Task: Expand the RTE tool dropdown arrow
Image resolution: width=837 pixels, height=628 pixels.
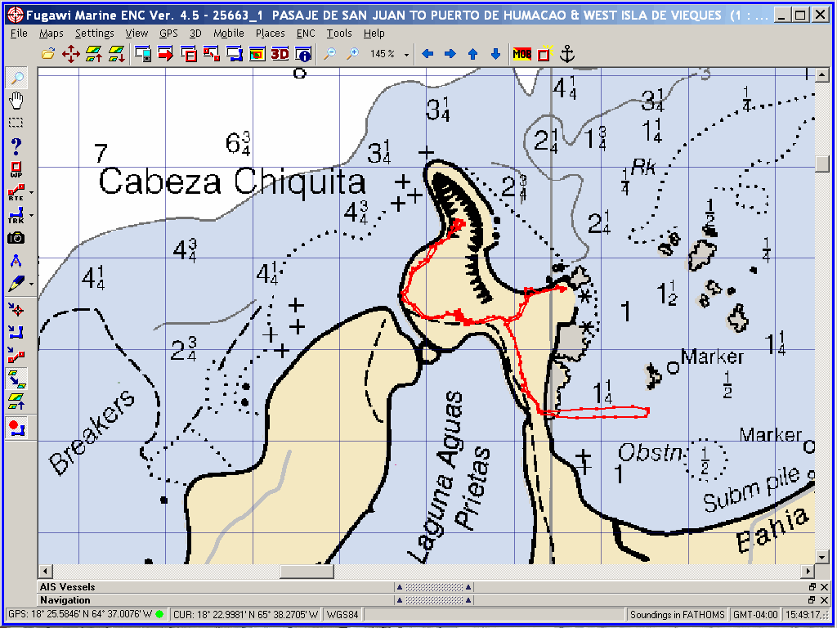Action: [x=31, y=192]
